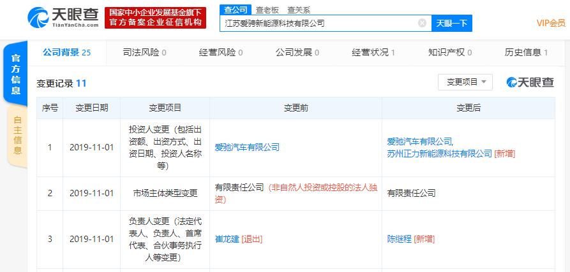Click the 变更日期 column header
Viewport: 570px width, 272px height.
92,108
